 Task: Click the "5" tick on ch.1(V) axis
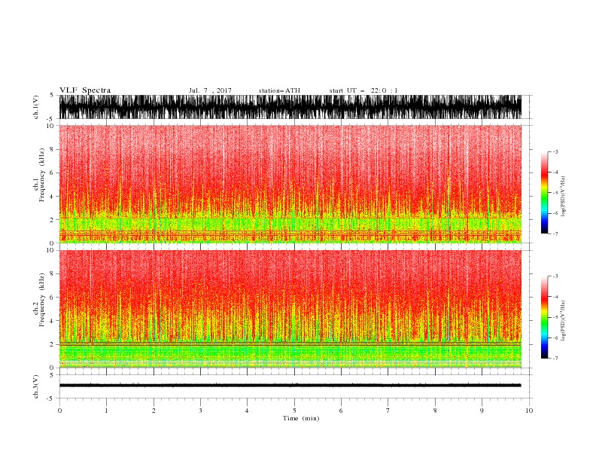(x=52, y=96)
